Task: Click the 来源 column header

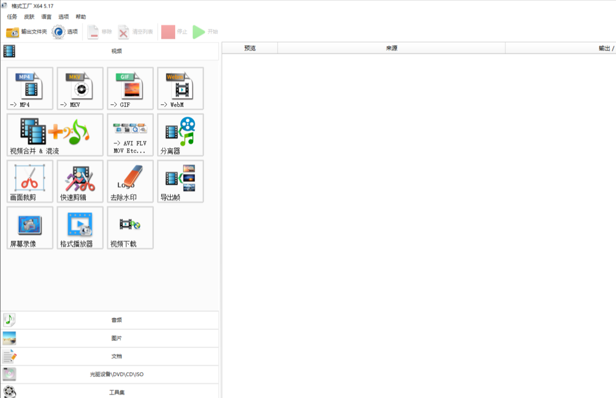Action: pos(391,48)
